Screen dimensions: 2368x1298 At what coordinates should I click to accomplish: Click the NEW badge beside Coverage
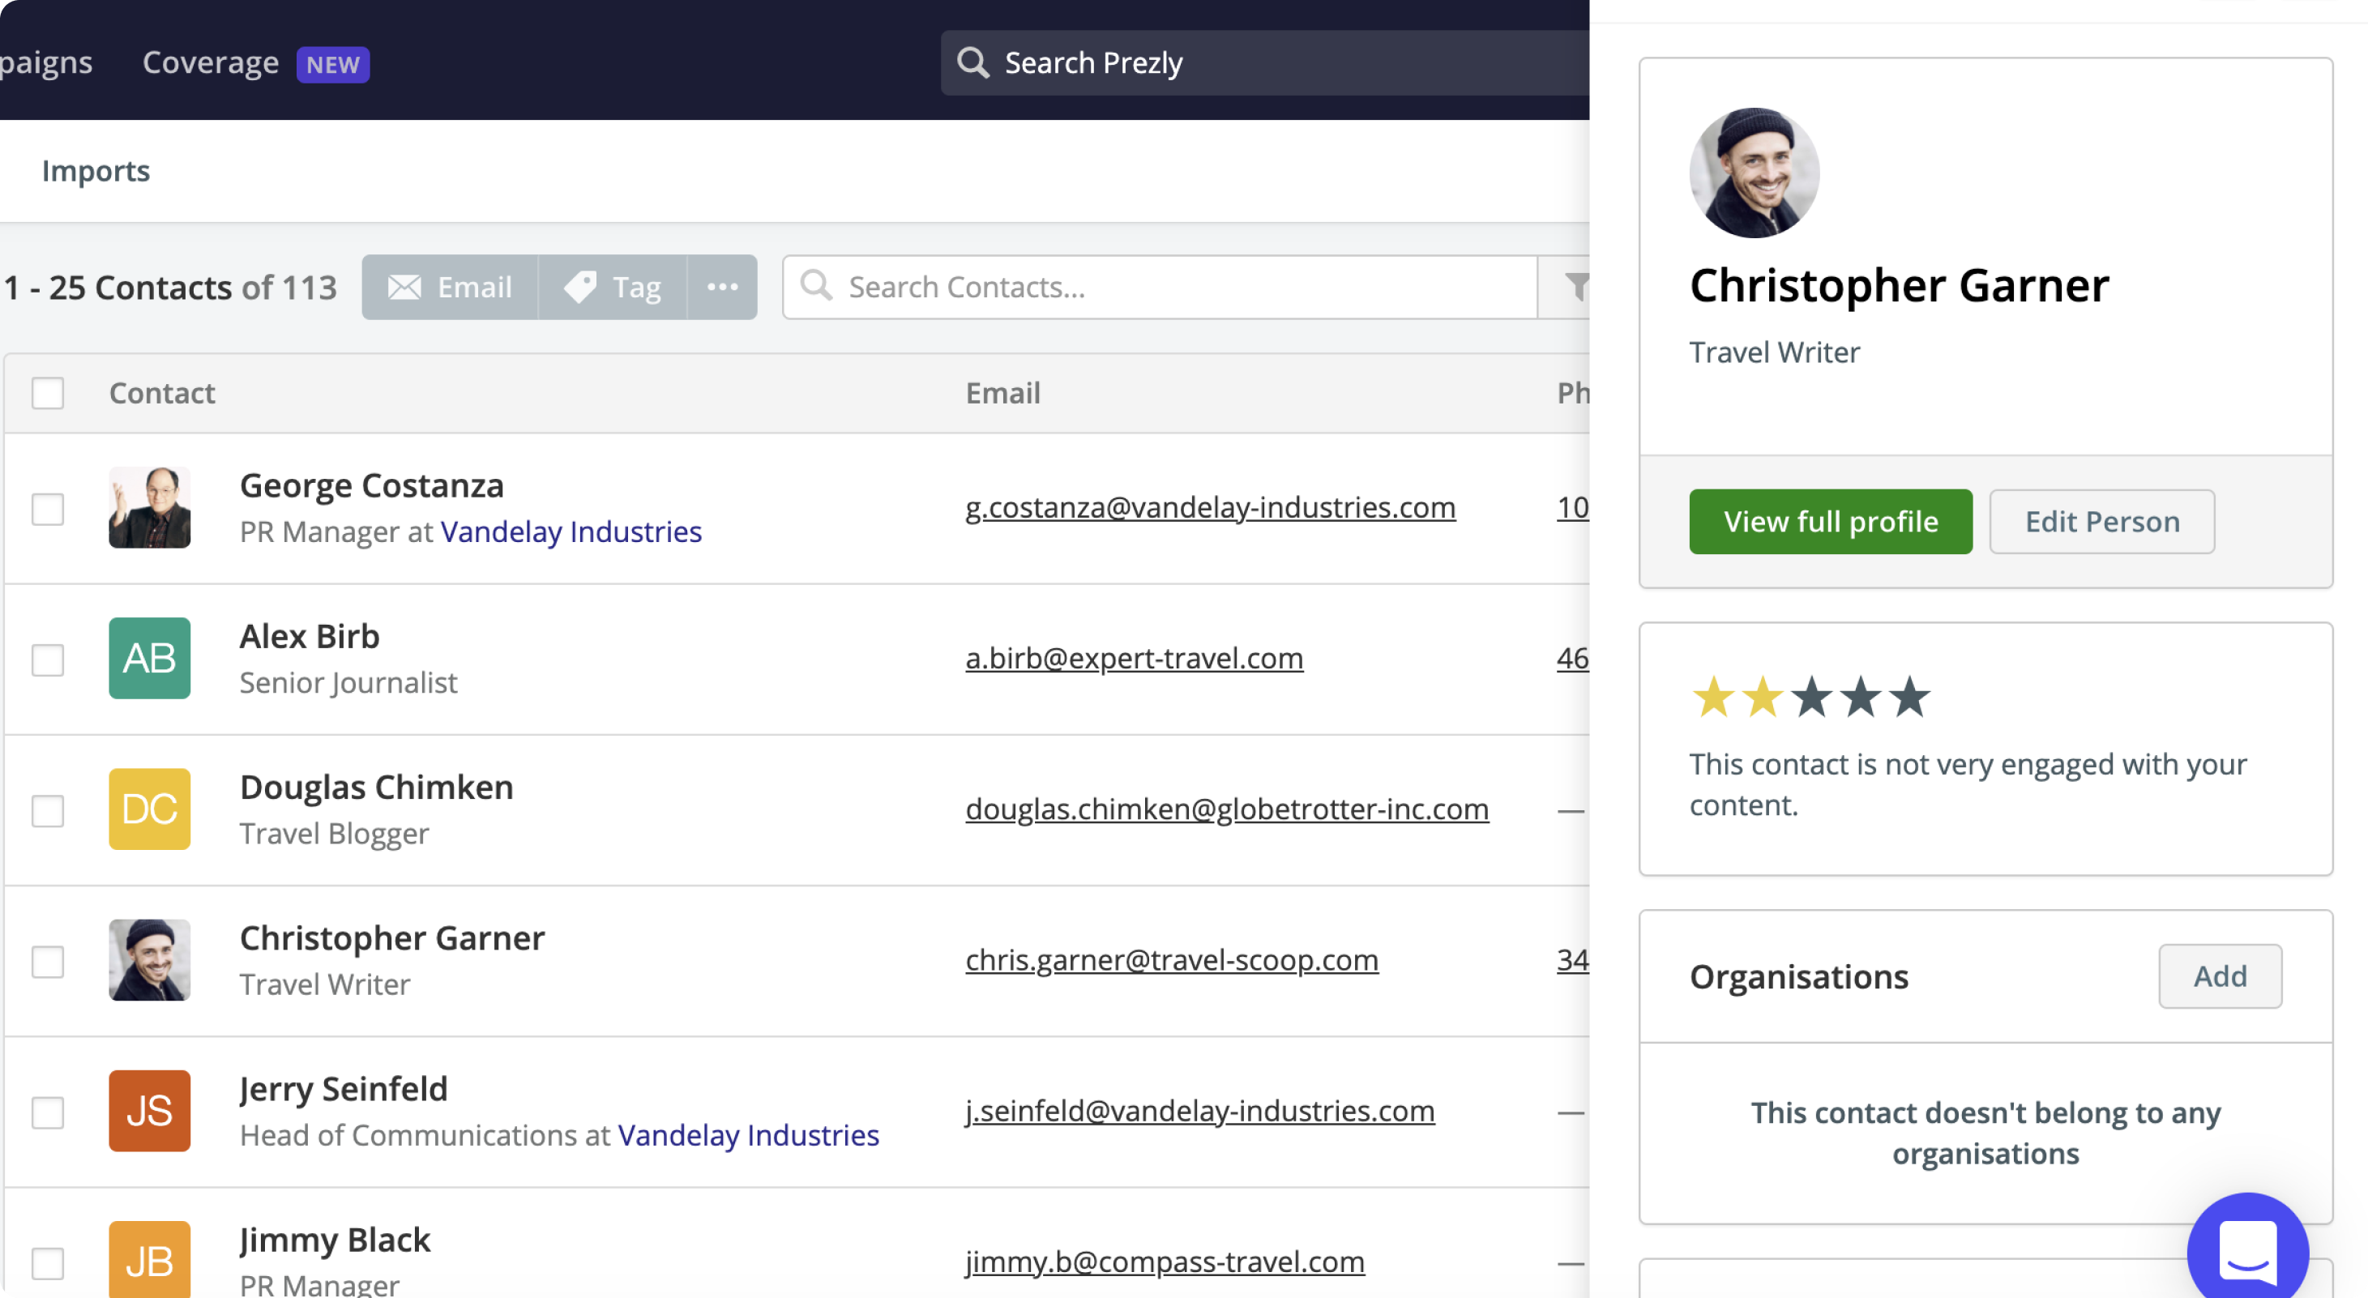click(x=333, y=64)
